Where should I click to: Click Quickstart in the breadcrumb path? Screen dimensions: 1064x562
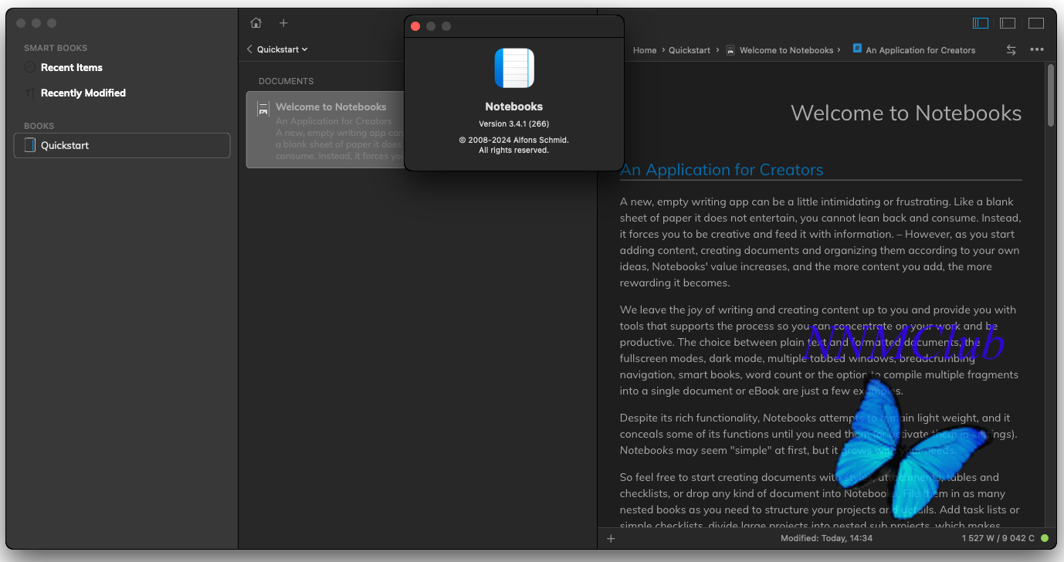tap(689, 50)
